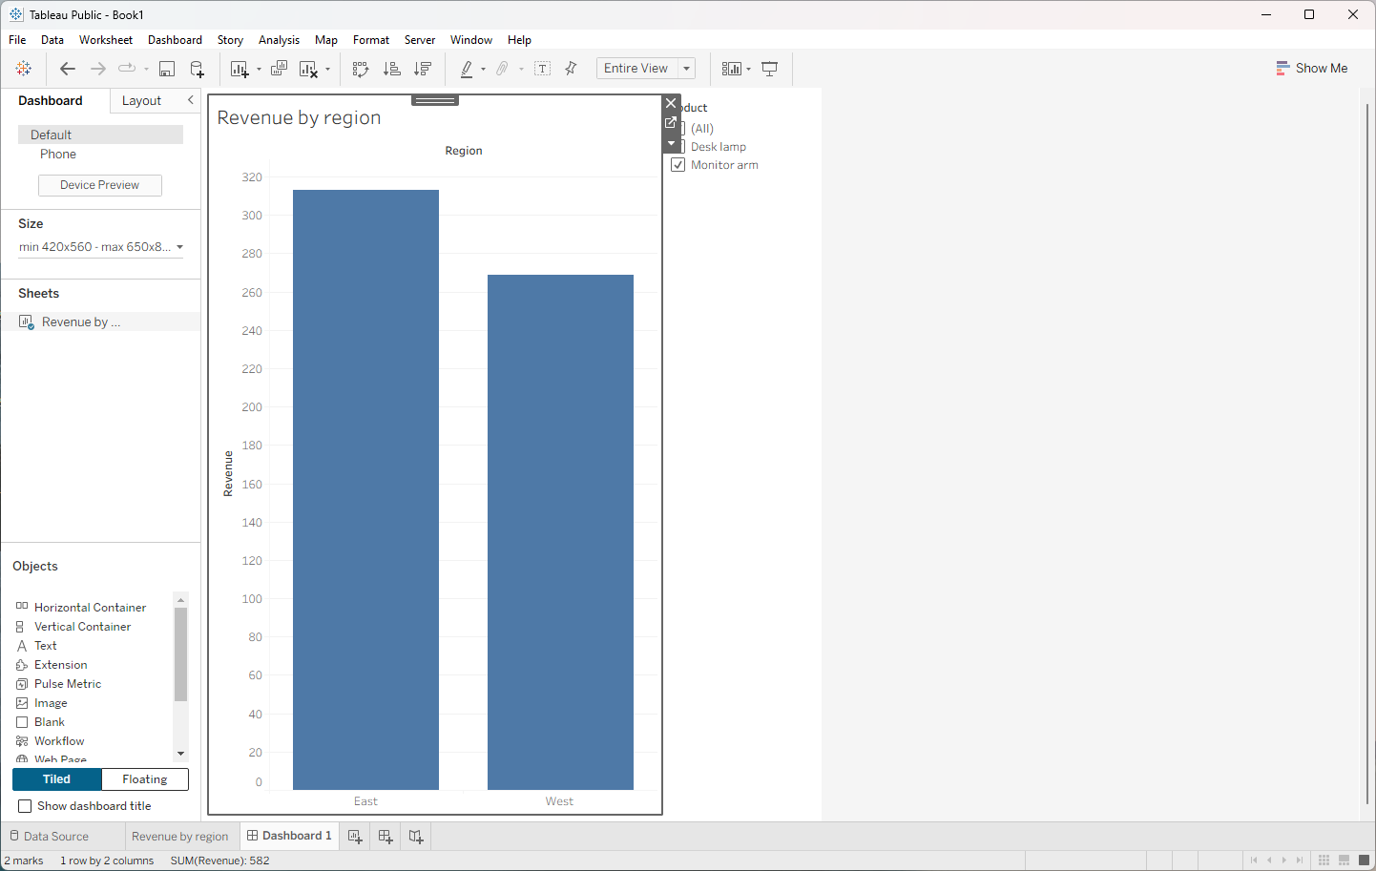Screen dimensions: 1376x871
Task: Switch object placement to Floating
Action: click(145, 779)
